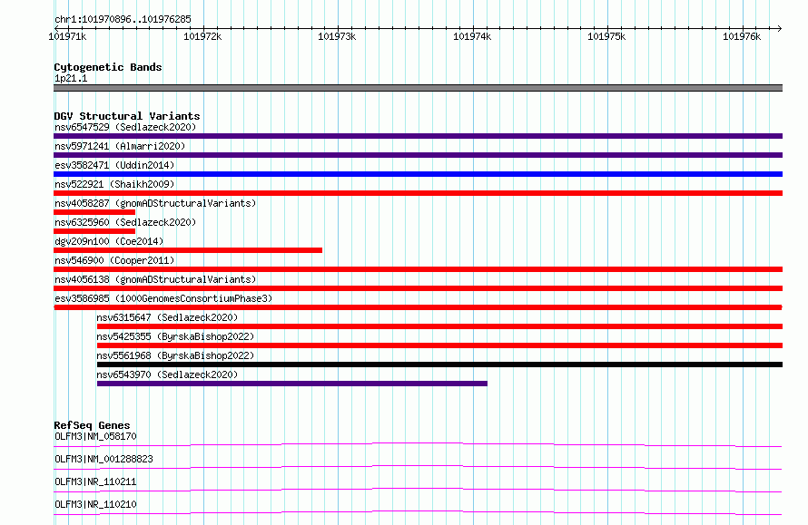Image resolution: width=808 pixels, height=525 pixels.
Task: Click the nsv5425355 (ByrskaBishop2022) variant label
Action: pyautogui.click(x=176, y=336)
